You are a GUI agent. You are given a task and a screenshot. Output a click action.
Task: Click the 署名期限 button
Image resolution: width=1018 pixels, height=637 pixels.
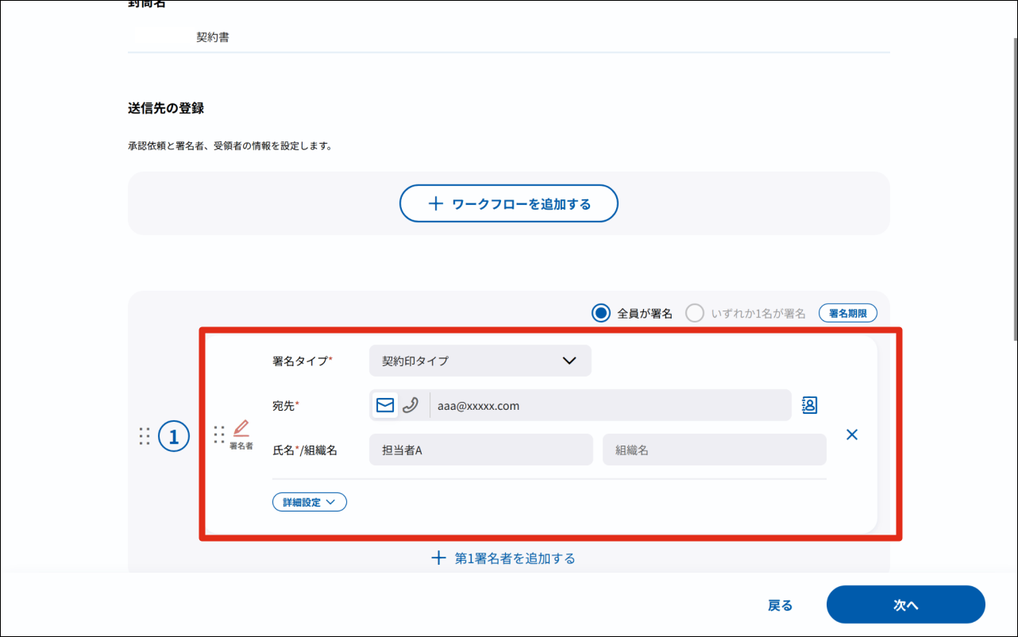847,313
